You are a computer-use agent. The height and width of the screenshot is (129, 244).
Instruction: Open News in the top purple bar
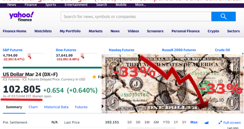click(12, 5)
